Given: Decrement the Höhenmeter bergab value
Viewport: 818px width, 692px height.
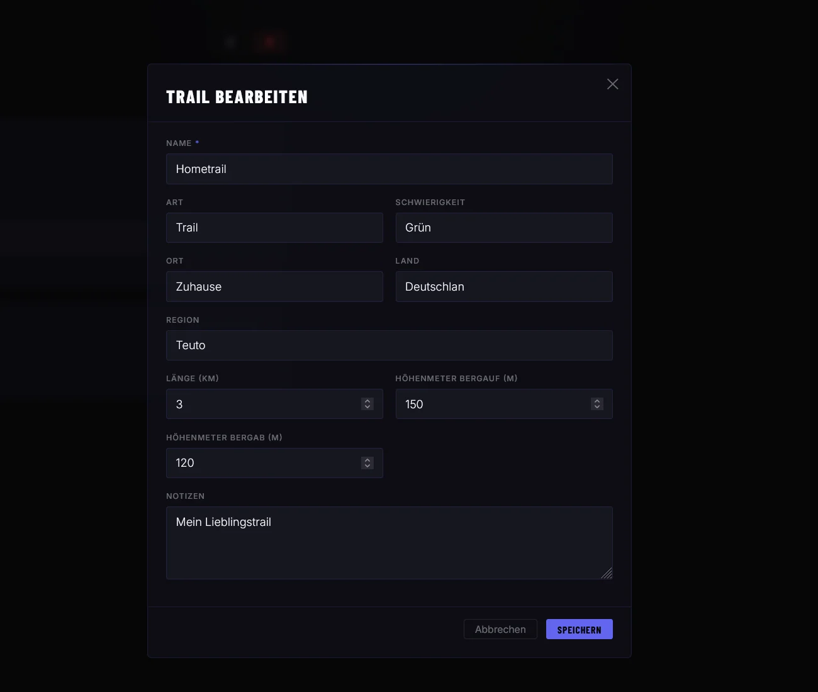Looking at the screenshot, I should point(367,466).
